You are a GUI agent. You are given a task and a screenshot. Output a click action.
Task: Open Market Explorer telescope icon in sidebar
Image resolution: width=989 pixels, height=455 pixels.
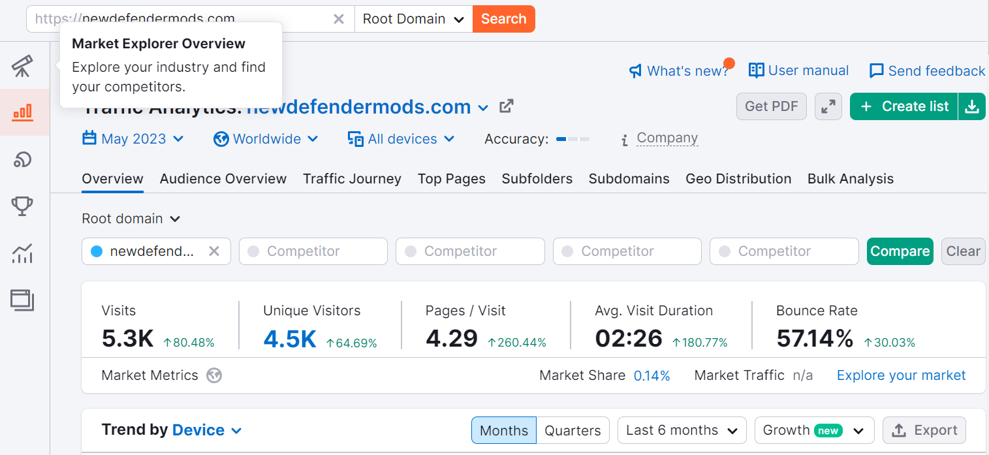coord(23,66)
